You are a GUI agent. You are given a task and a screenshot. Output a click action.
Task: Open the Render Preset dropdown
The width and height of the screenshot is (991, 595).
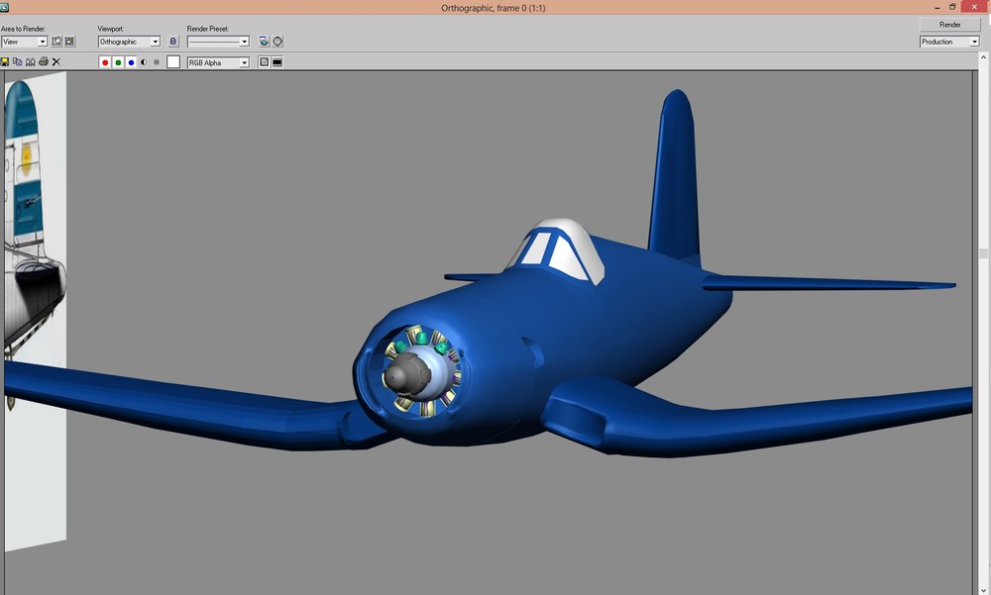tap(218, 42)
